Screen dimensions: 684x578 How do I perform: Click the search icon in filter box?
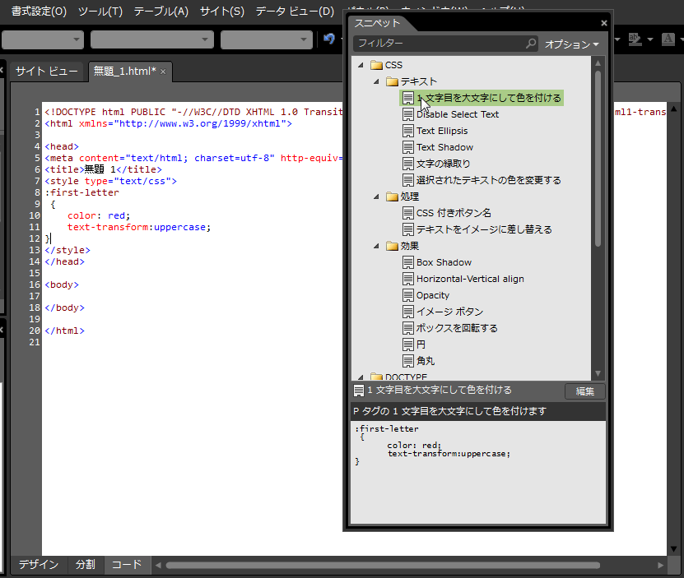531,44
